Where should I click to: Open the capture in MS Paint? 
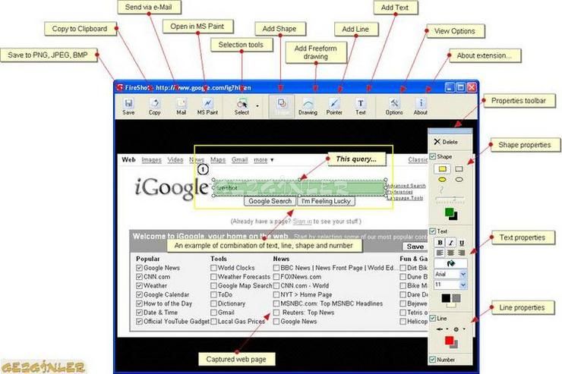207,106
